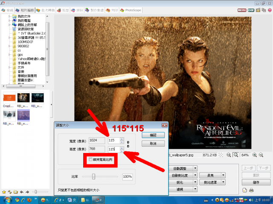Viewport: 273px width, 204px height.
Task: Expand the 我的文件 tree node
Action: click(9, 16)
